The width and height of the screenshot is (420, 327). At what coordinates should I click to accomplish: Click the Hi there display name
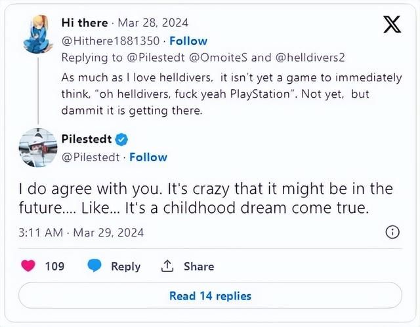click(85, 22)
